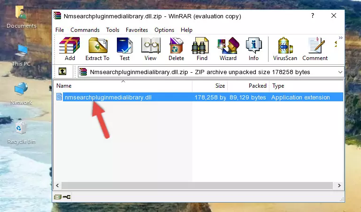Open the File menu
Screen dimensions: 361x212
tap(60, 30)
